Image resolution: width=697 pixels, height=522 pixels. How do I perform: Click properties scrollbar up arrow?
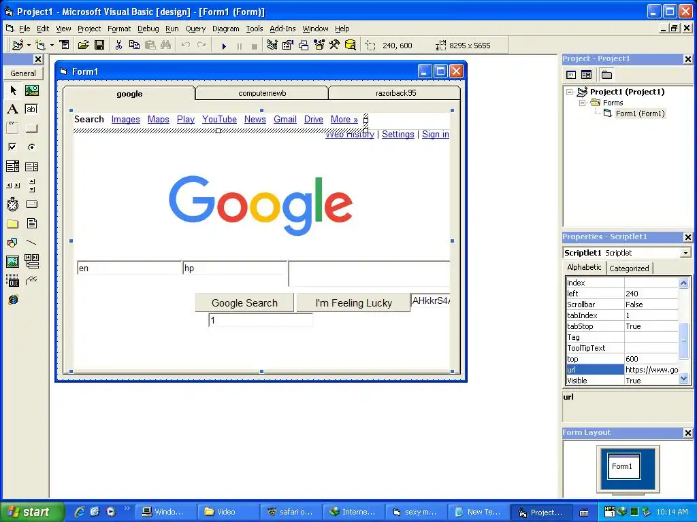click(683, 282)
